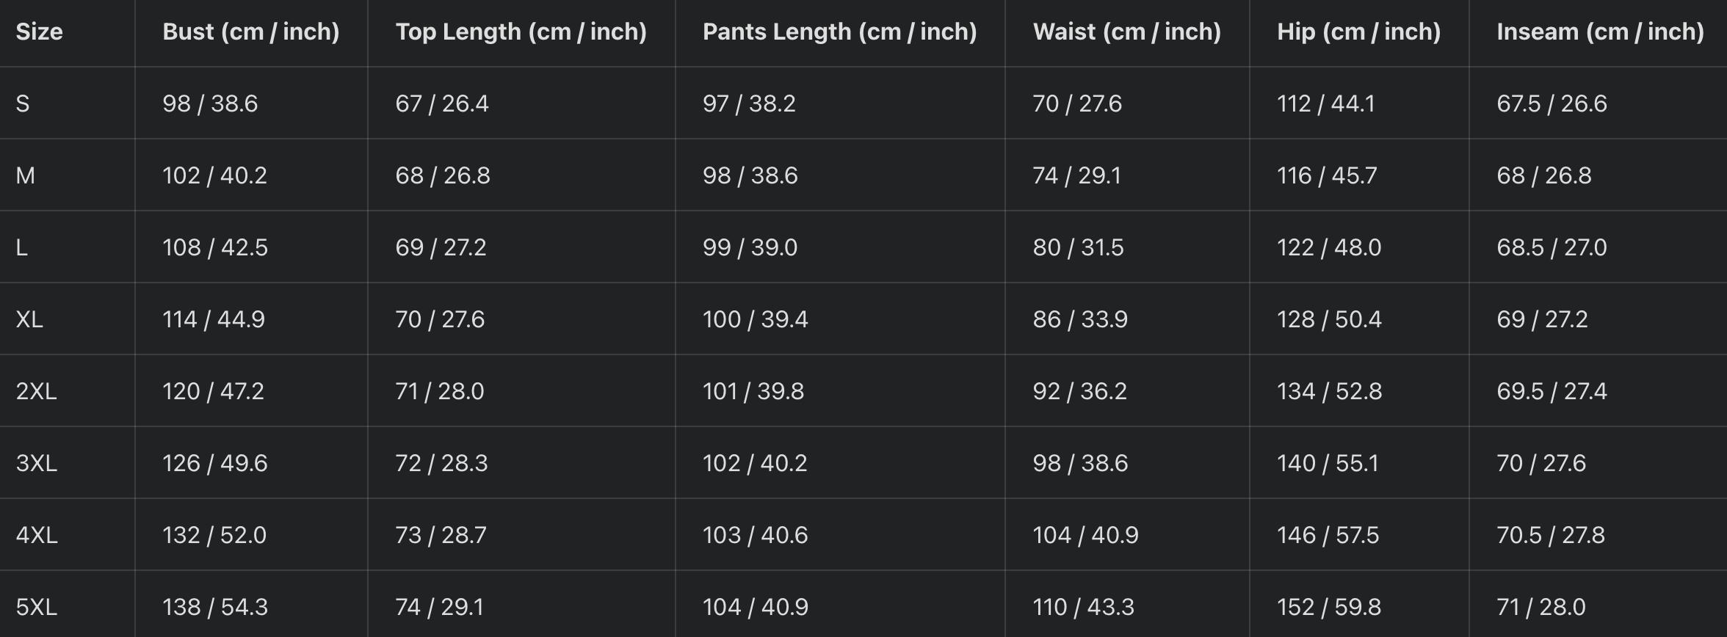The width and height of the screenshot is (1727, 637).
Task: Click the Size column header
Action: 40,32
